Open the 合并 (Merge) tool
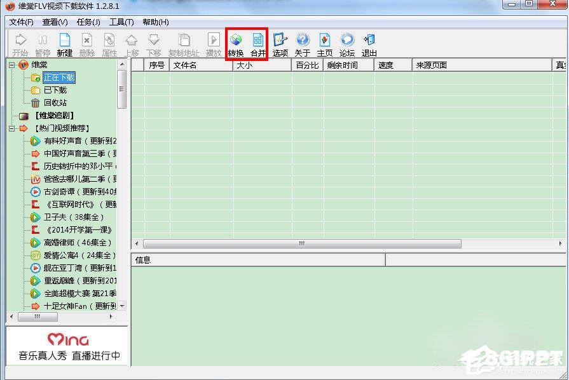The width and height of the screenshot is (569, 380). (258, 44)
